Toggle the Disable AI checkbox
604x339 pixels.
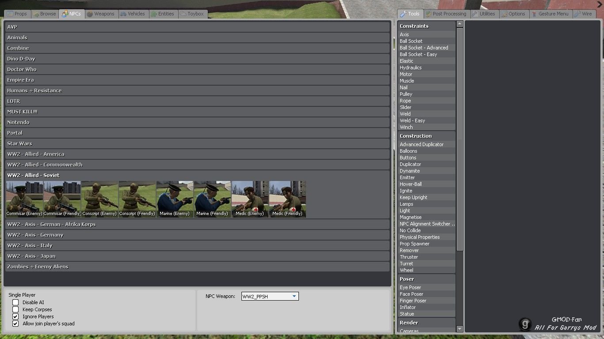[15, 302]
